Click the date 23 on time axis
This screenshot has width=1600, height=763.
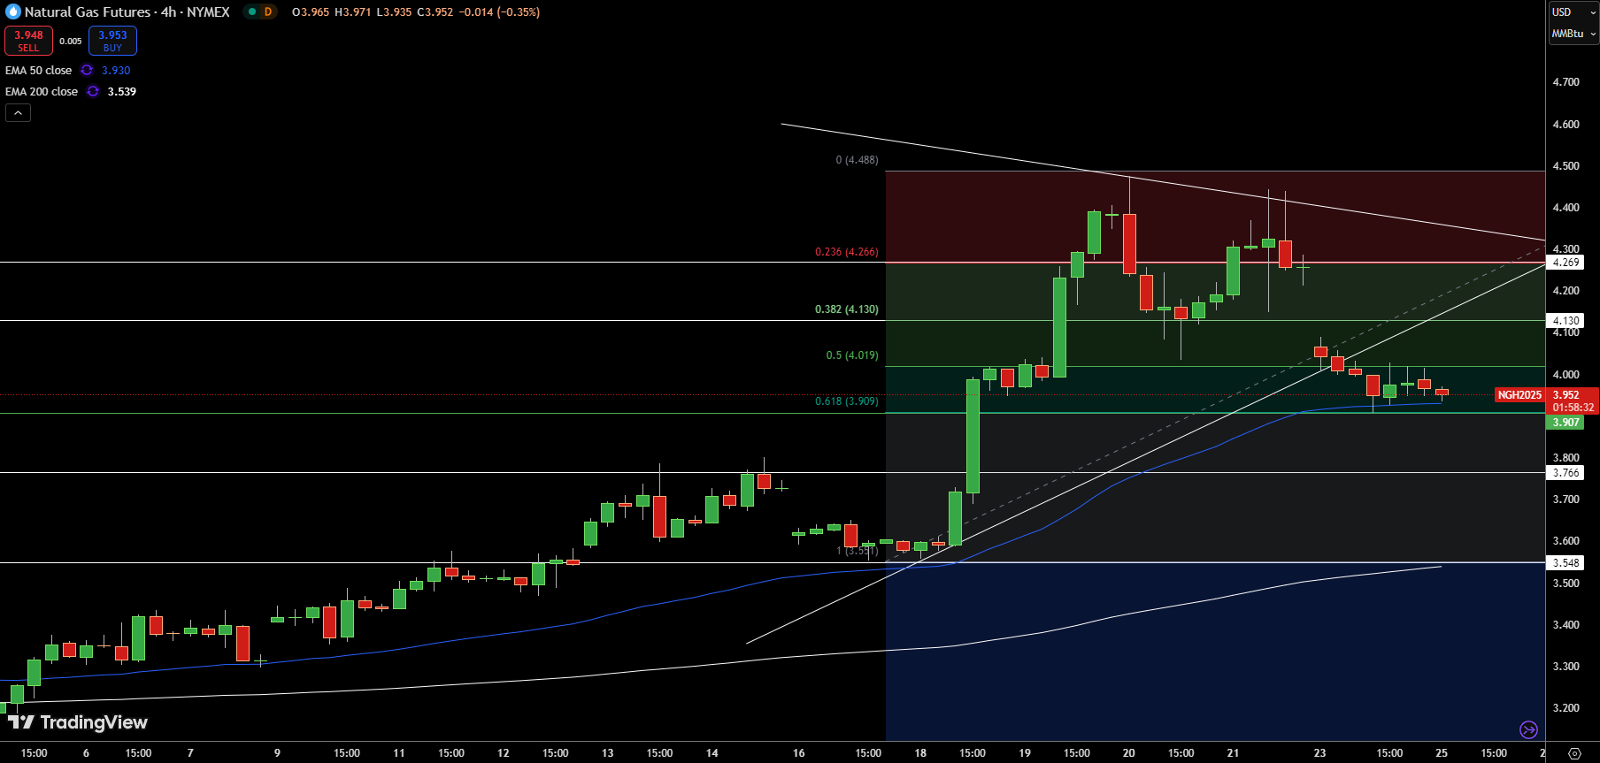point(1319,753)
